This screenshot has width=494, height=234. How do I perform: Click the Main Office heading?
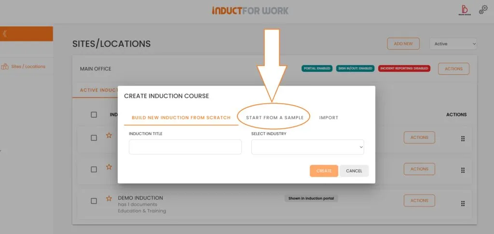pyautogui.click(x=96, y=69)
